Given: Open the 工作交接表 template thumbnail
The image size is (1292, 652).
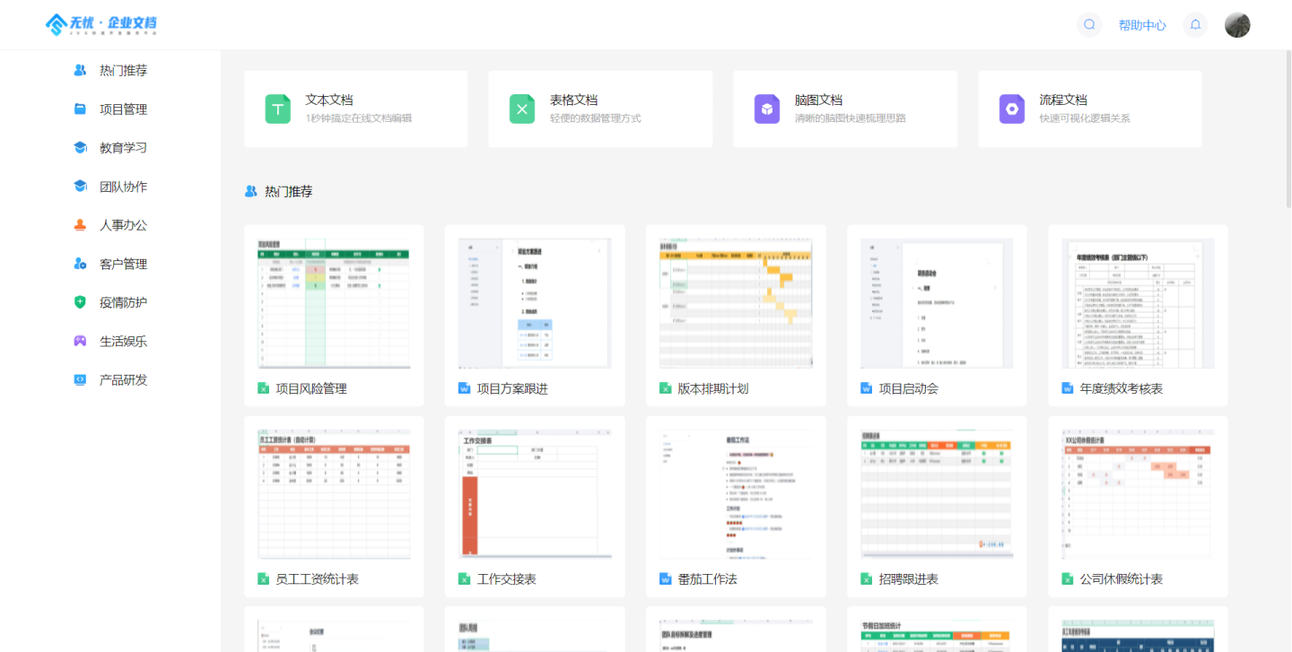Looking at the screenshot, I should pos(535,494).
